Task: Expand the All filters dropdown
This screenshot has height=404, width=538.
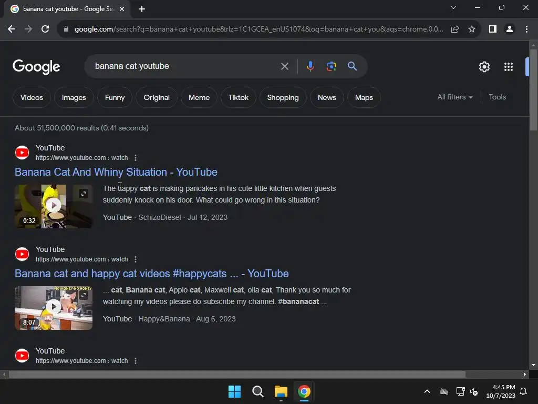Action: tap(455, 97)
